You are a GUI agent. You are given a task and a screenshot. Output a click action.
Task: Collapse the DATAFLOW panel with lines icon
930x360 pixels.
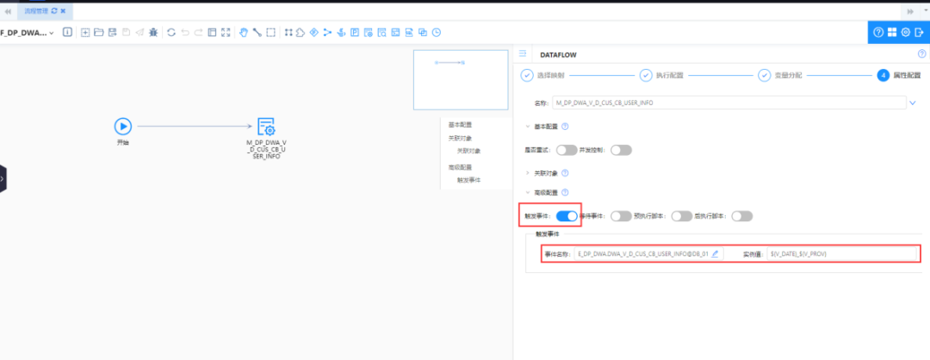(x=524, y=53)
